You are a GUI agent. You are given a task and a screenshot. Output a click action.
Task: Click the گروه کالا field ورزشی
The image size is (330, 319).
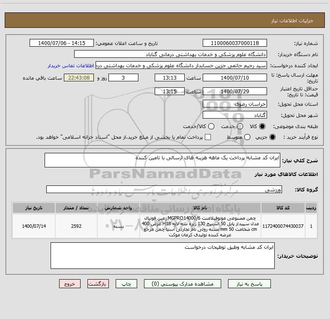164,189
